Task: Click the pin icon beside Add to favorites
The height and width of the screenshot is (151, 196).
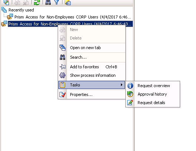Action: click(x=62, y=67)
